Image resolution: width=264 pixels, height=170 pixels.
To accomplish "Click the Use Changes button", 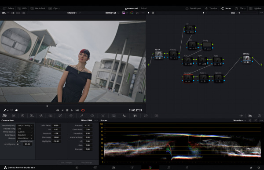I will [66, 163].
